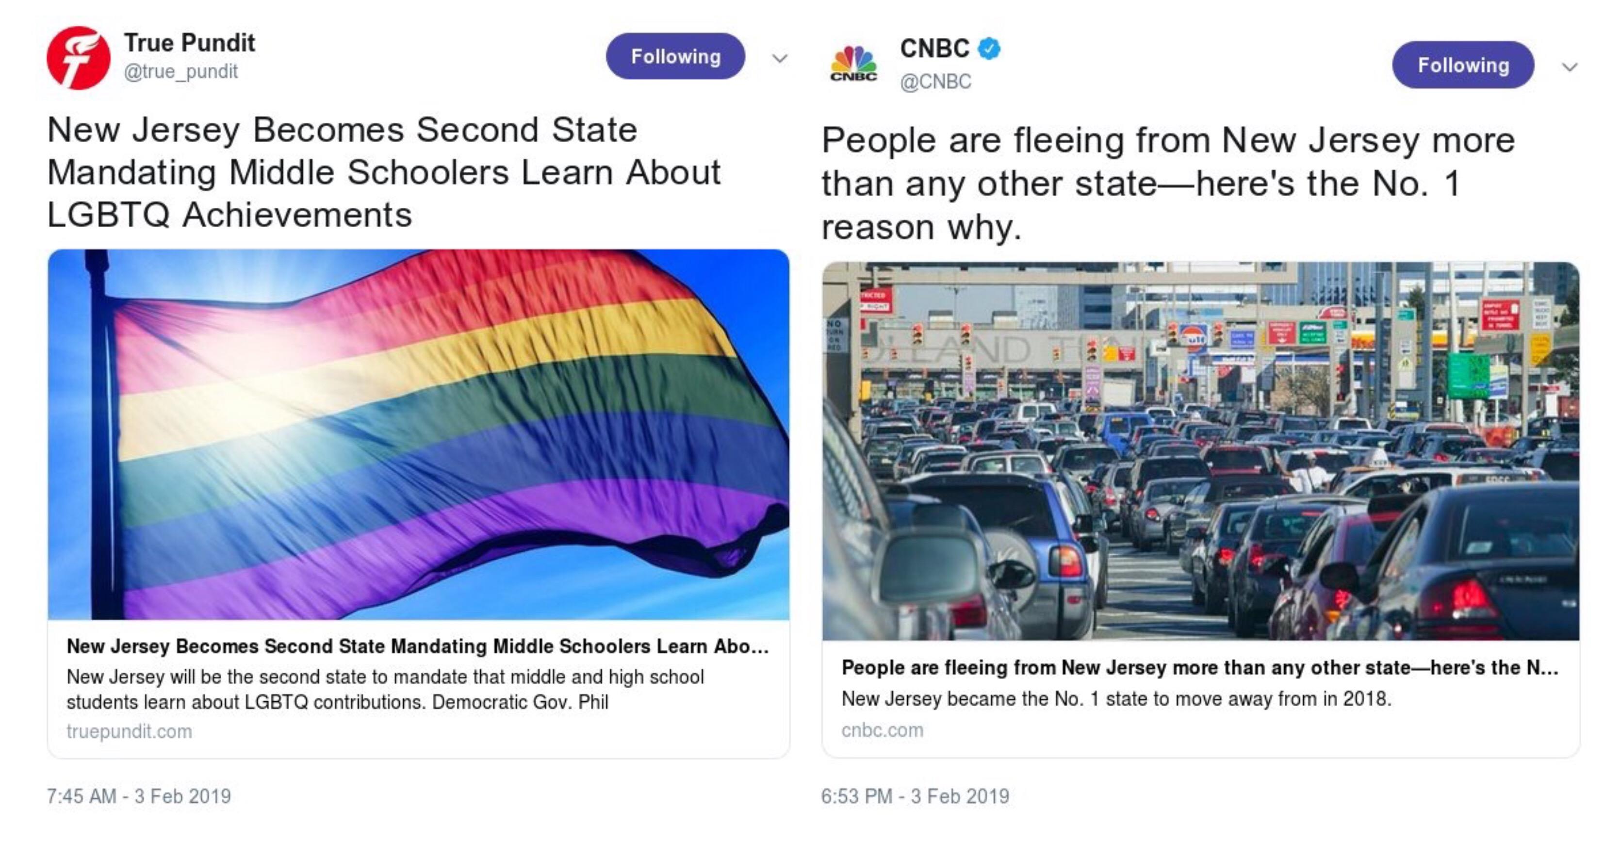Open the rainbow flag article image
The image size is (1620, 843).
[418, 434]
